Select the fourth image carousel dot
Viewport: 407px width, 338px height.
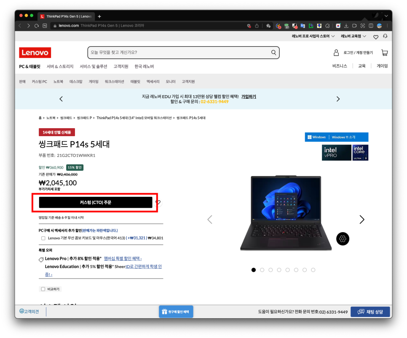279,270
